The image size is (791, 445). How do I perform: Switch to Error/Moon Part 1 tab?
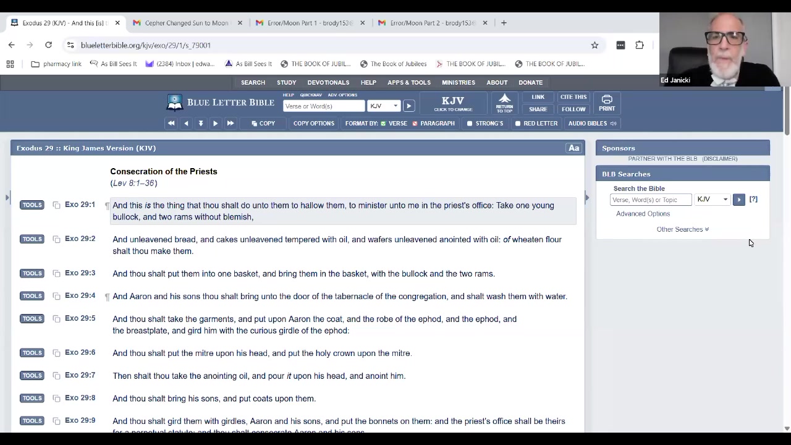pos(309,23)
